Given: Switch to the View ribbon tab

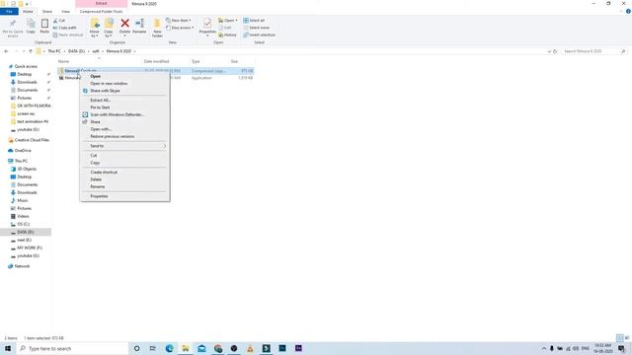Looking at the screenshot, I should [x=65, y=12].
